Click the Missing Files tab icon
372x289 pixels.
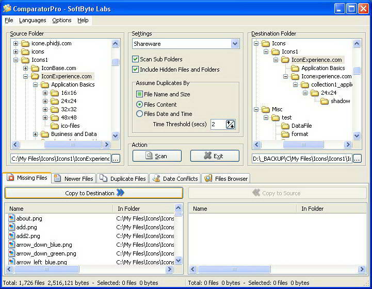pyautogui.click(x=10, y=177)
